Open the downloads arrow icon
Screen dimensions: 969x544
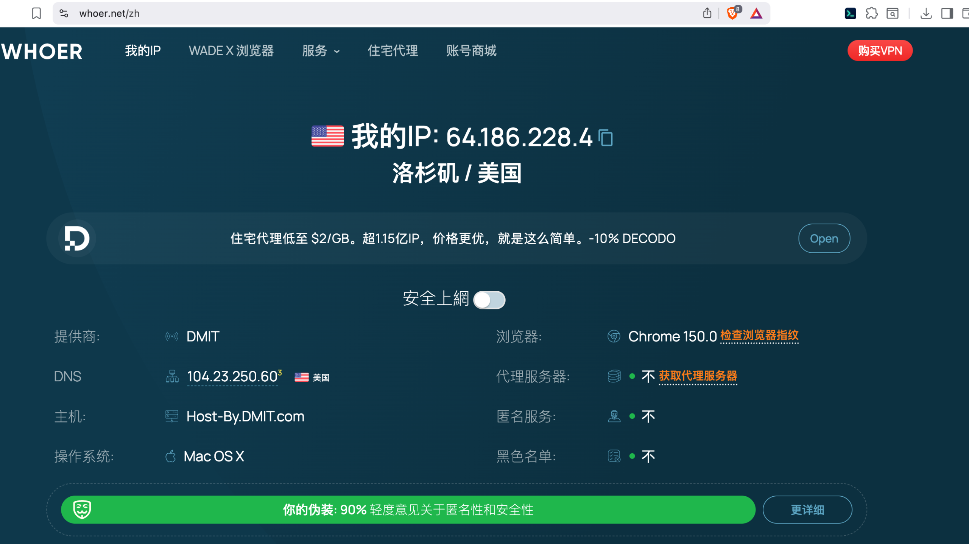[926, 14]
